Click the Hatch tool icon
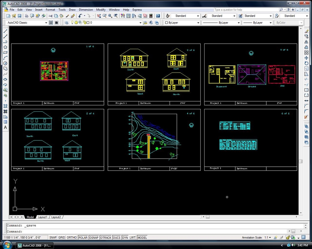 tap(6, 106)
